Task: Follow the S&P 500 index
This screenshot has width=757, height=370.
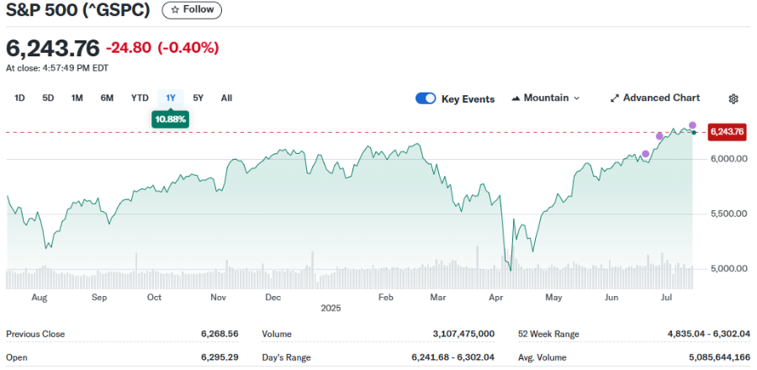Action: click(192, 9)
